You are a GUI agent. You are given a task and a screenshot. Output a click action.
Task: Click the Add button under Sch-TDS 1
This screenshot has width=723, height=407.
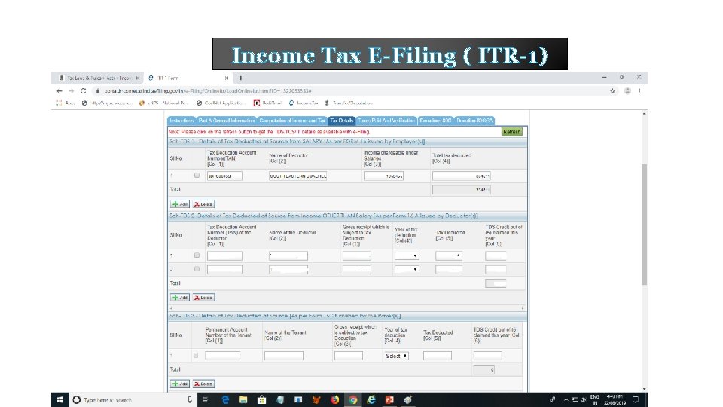[x=180, y=204]
